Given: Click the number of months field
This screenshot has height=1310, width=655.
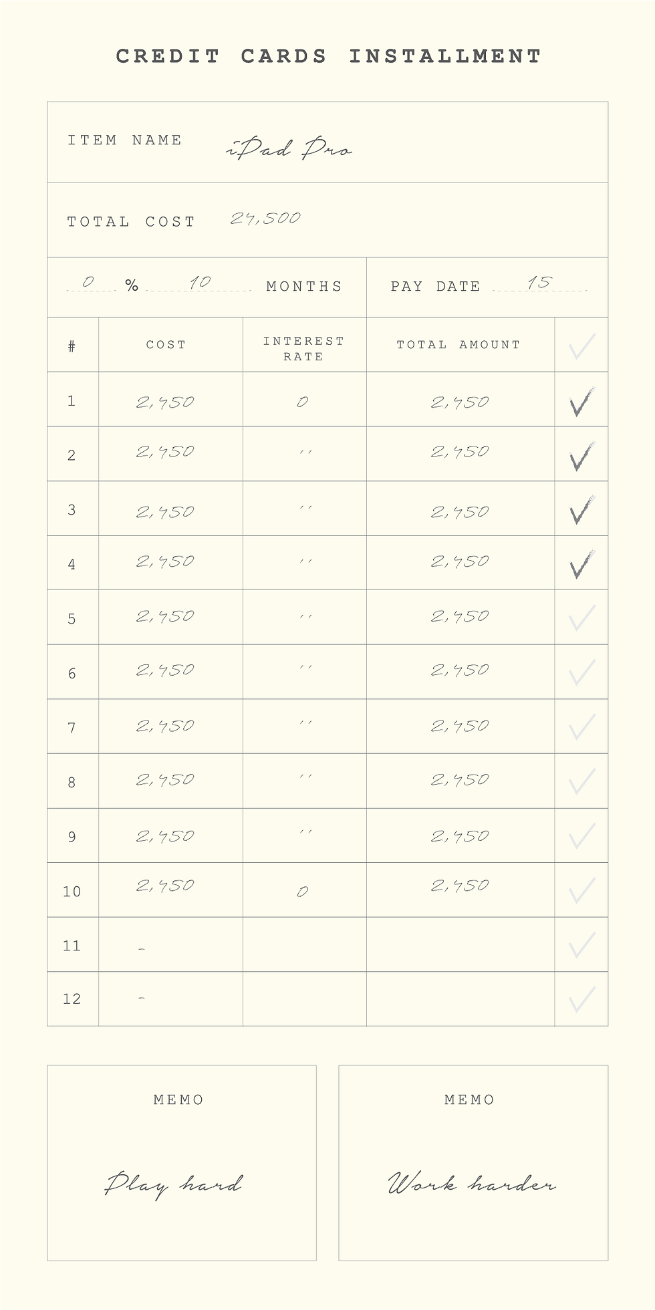Looking at the screenshot, I should click(199, 283).
